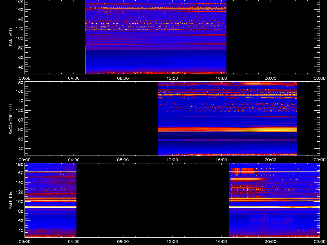
Task: Pick the 40 tick label on Palehua axis
Action: point(21,230)
